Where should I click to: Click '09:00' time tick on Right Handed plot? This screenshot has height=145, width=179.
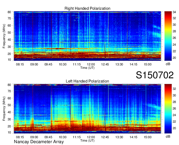(x=34, y=64)
